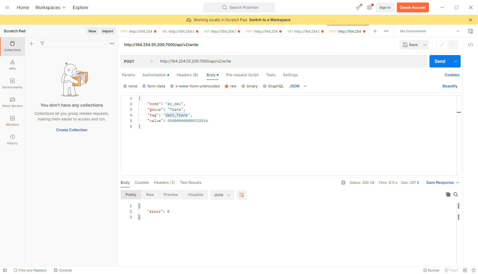This screenshot has height=274, width=478.
Task: Click the plus icon to create collection
Action: tap(31, 44)
